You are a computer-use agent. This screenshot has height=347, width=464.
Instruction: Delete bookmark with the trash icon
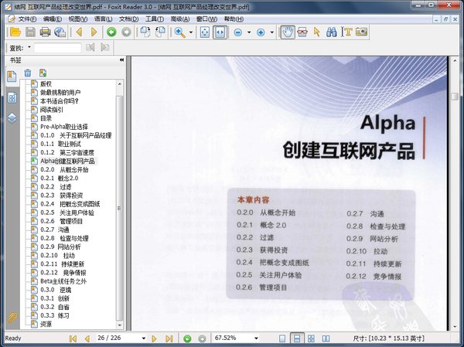[x=28, y=73]
